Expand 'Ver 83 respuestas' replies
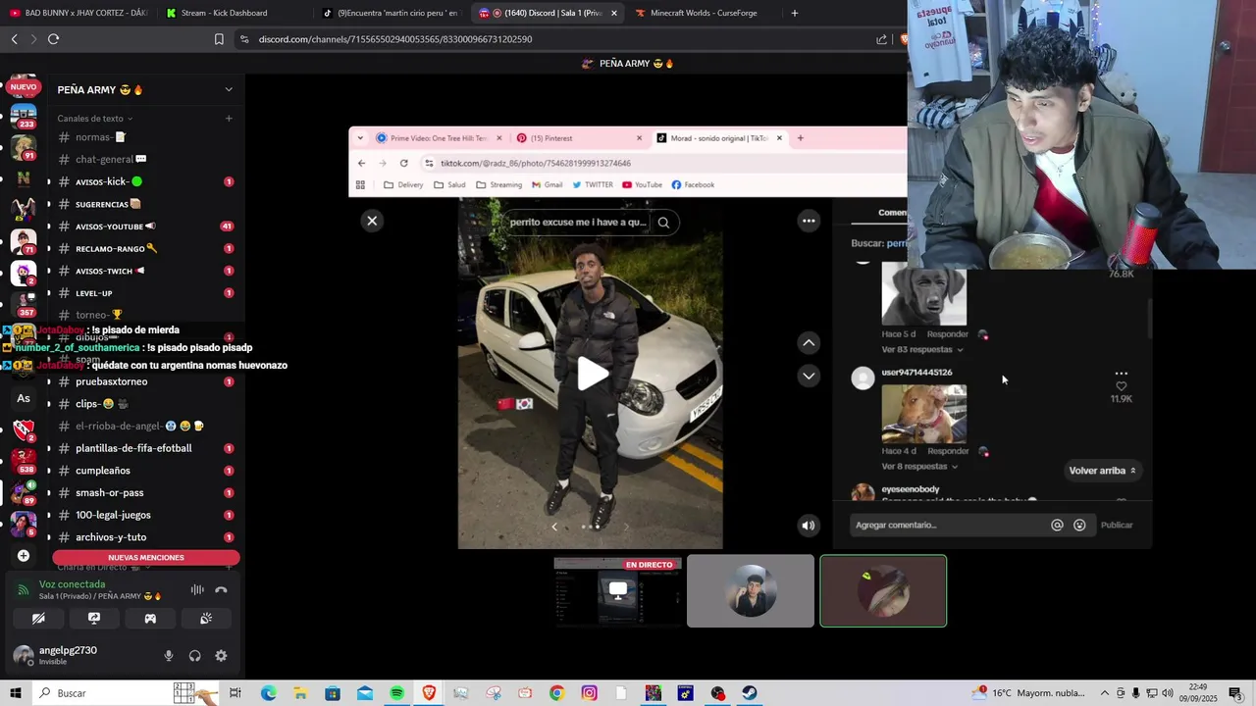 pos(921,349)
